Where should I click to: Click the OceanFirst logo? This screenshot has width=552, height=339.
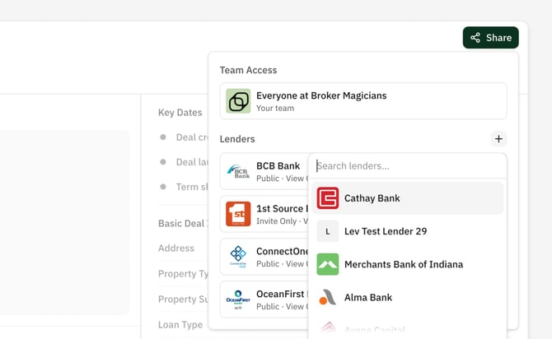[238, 300]
